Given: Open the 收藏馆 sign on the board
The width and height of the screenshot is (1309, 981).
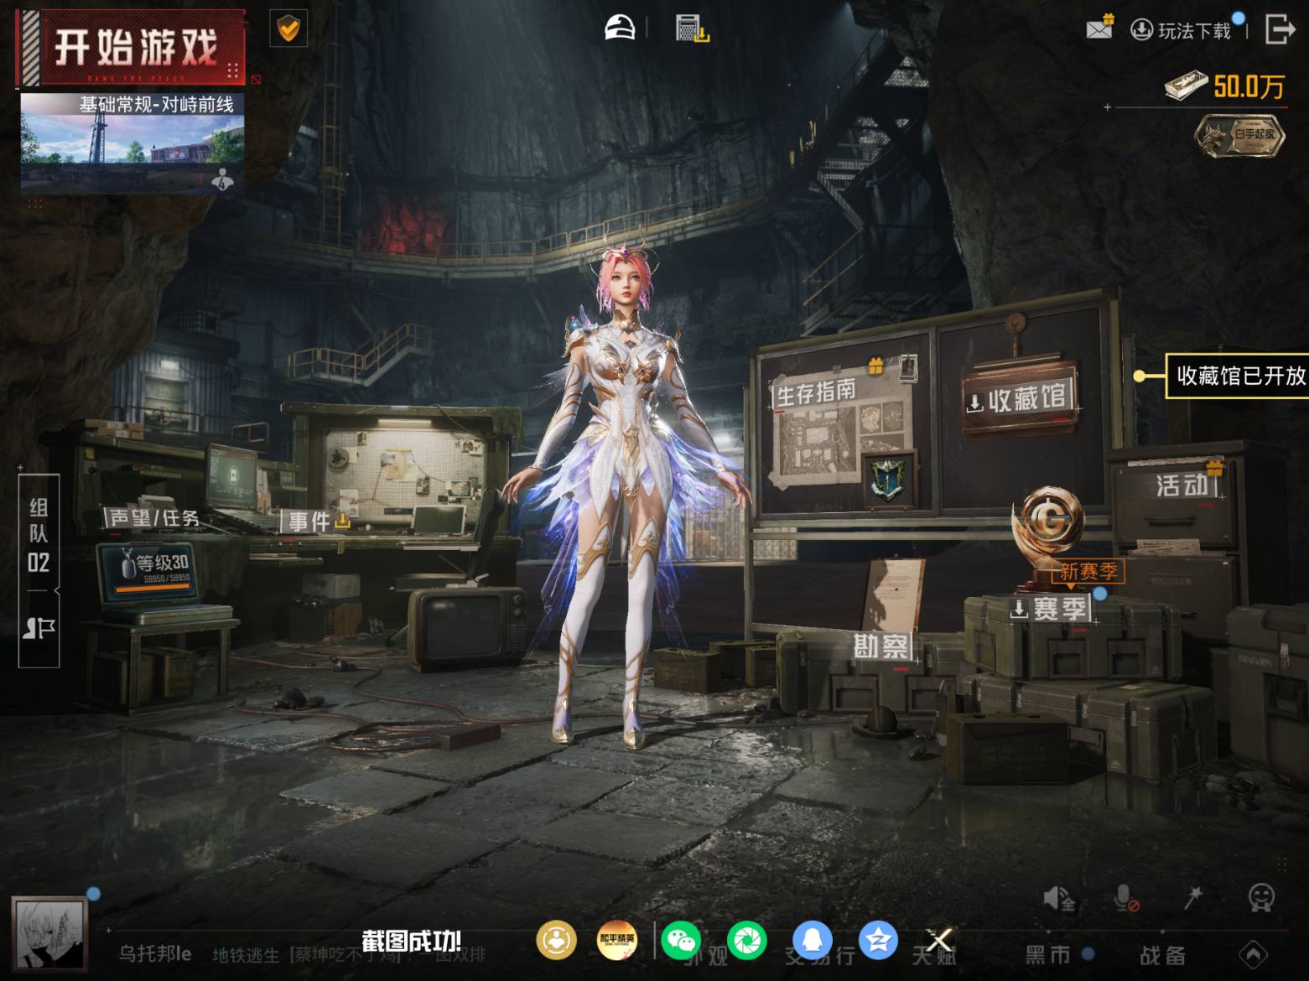Looking at the screenshot, I should click(1019, 398).
